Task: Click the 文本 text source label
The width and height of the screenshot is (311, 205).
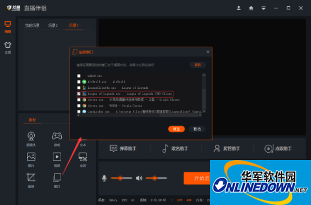Action: 83,145
